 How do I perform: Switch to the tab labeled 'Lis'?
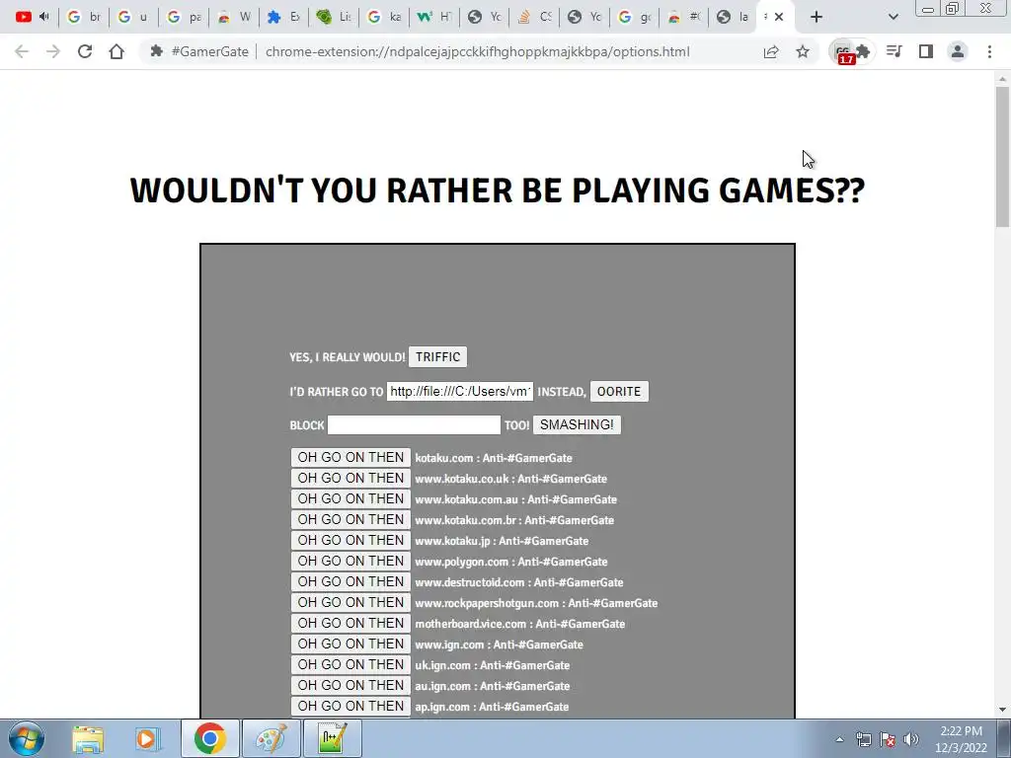coord(334,17)
